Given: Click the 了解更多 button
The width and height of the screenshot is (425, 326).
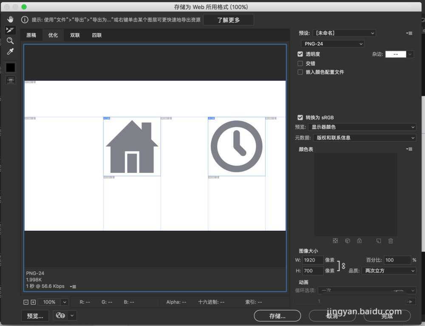Looking at the screenshot, I should click(229, 20).
